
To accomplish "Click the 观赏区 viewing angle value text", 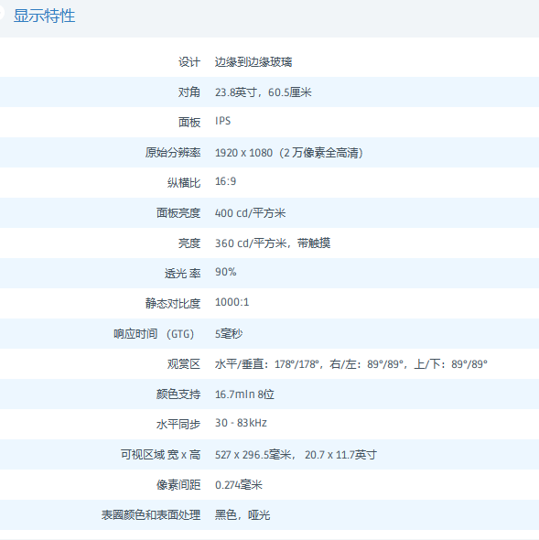I will (x=351, y=364).
